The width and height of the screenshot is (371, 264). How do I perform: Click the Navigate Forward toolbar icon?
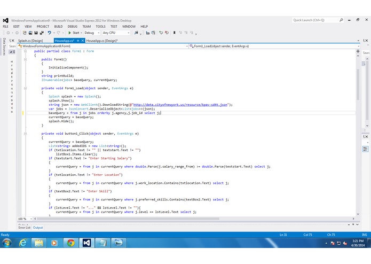pyautogui.click(x=17, y=33)
